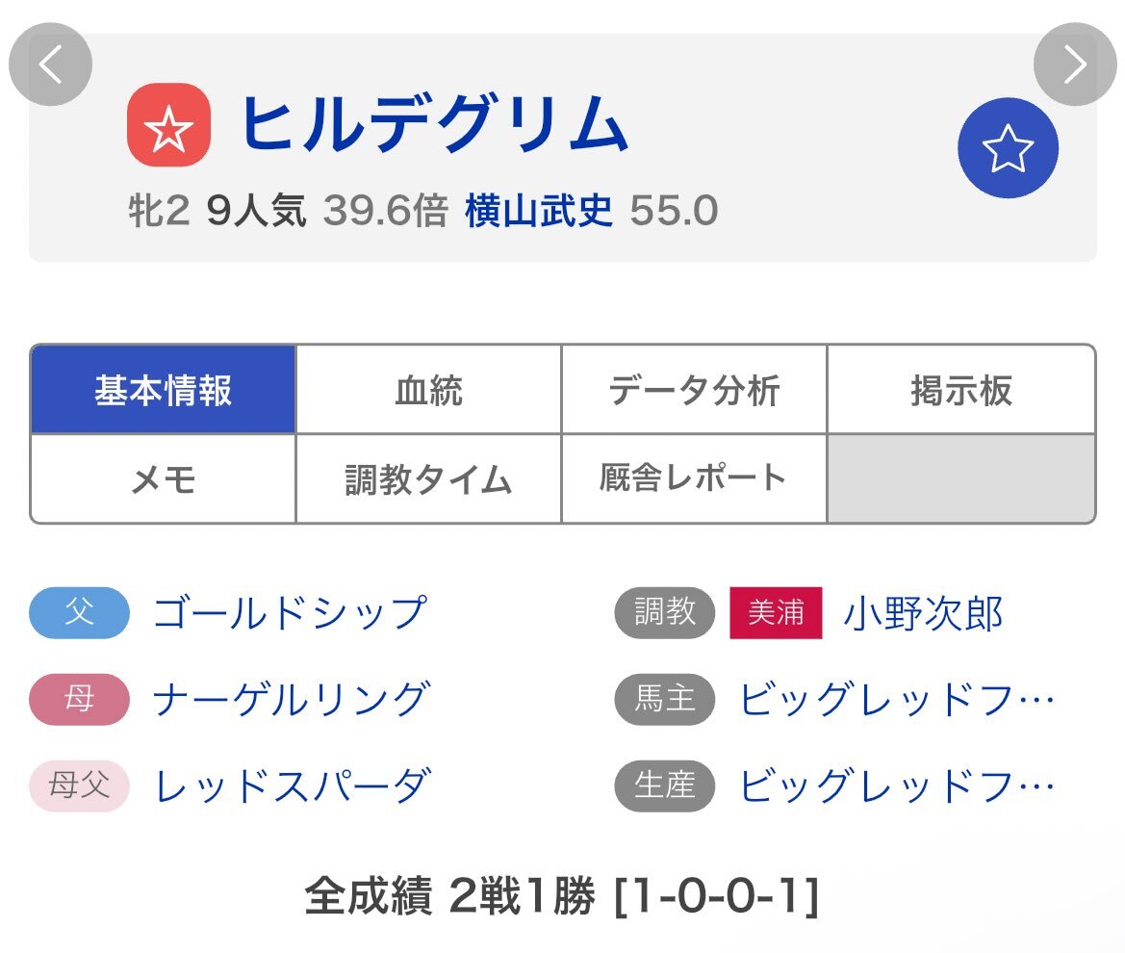The image size is (1125, 953).
Task: Open trainer 小野次郎 link
Action: pyautogui.click(x=923, y=613)
